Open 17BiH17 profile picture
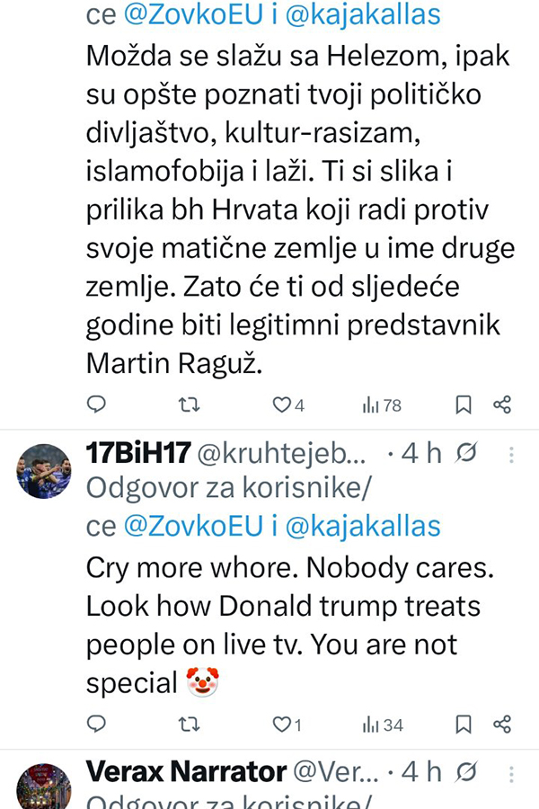539x809 pixels. point(43,471)
